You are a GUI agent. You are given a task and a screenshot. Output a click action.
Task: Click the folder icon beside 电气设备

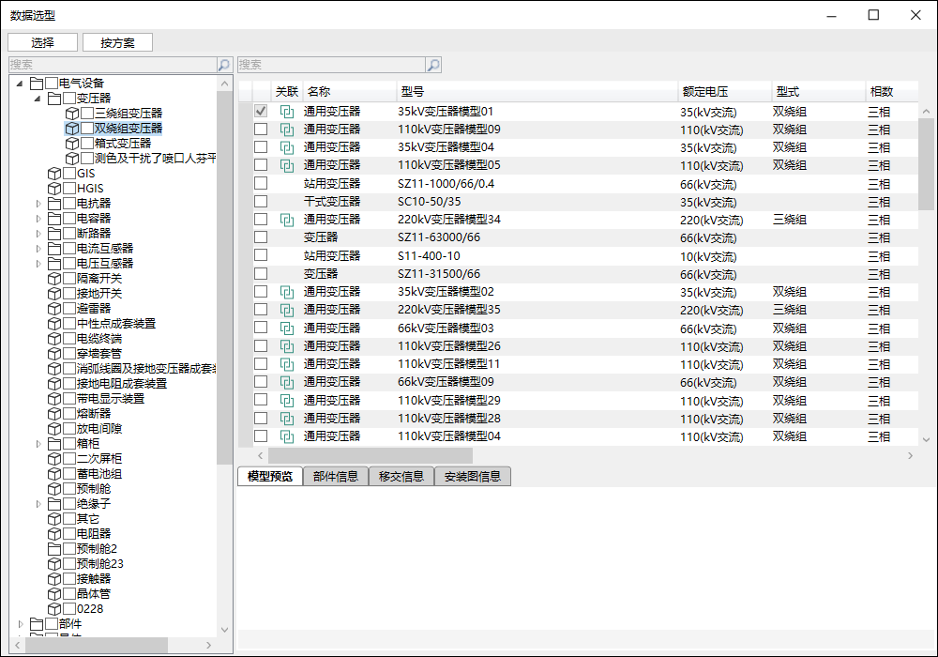(x=37, y=84)
